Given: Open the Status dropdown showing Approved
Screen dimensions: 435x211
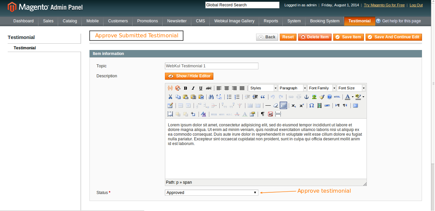Looking at the screenshot, I should coord(212,193).
